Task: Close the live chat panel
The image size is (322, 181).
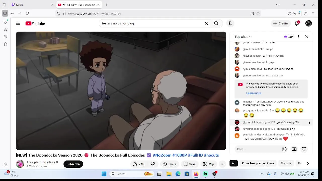Action: click(307, 37)
